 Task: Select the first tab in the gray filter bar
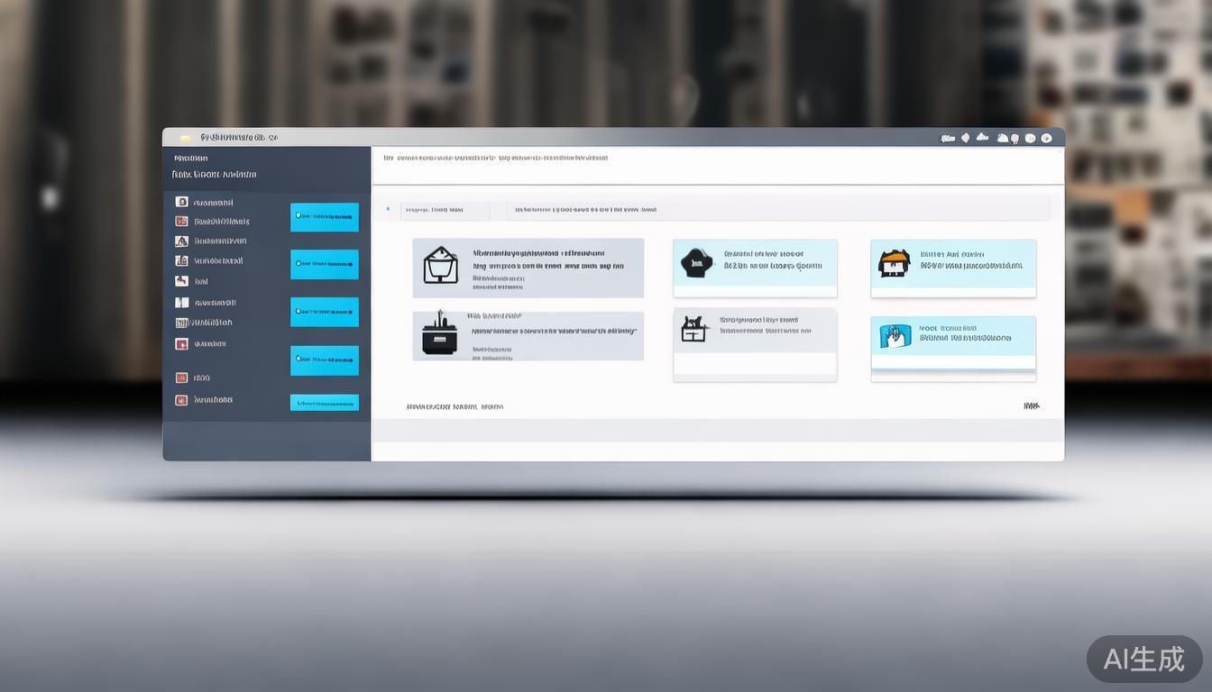tap(435, 210)
